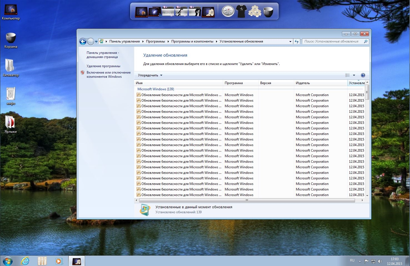The image size is (410, 266).
Task: Click the Show desktop button
Action: click(x=408, y=261)
